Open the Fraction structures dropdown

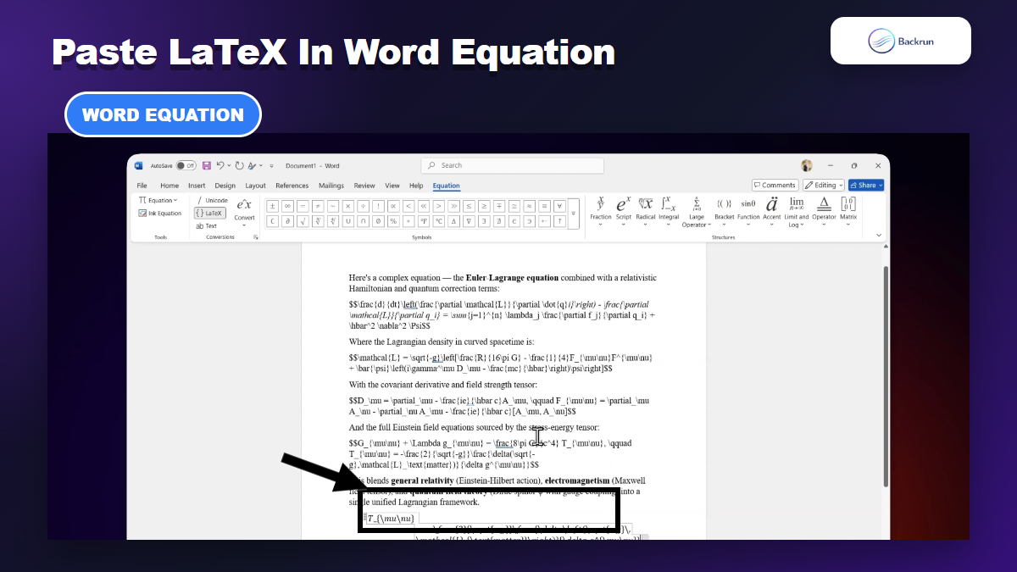[x=601, y=212]
